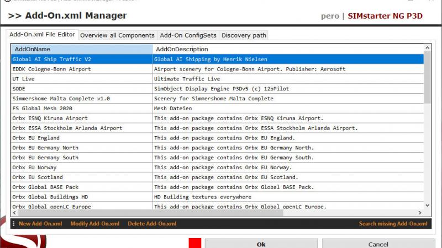Select Simmershome Malta Complete v1.0 row
This screenshot has height=248, width=442.
point(217,99)
